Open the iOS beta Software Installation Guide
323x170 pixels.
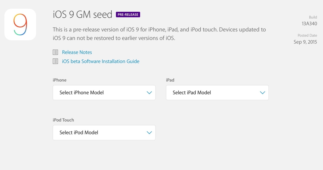coord(101,61)
